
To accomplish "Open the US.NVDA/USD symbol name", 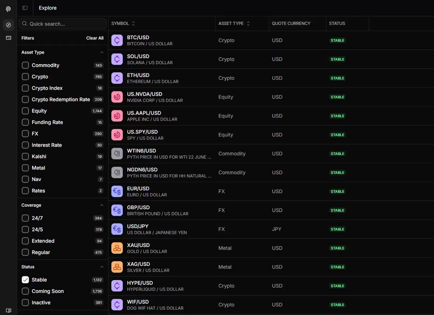I will click(x=144, y=94).
